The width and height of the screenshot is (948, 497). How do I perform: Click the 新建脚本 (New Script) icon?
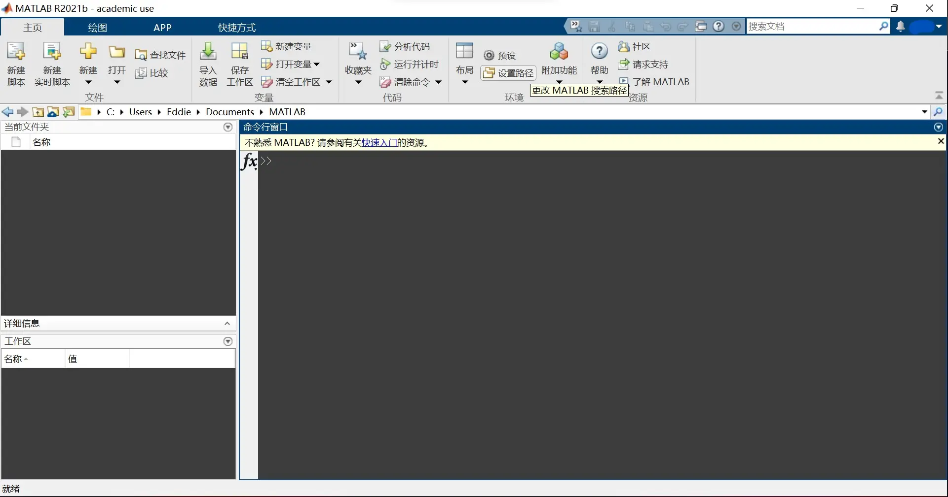(x=16, y=52)
